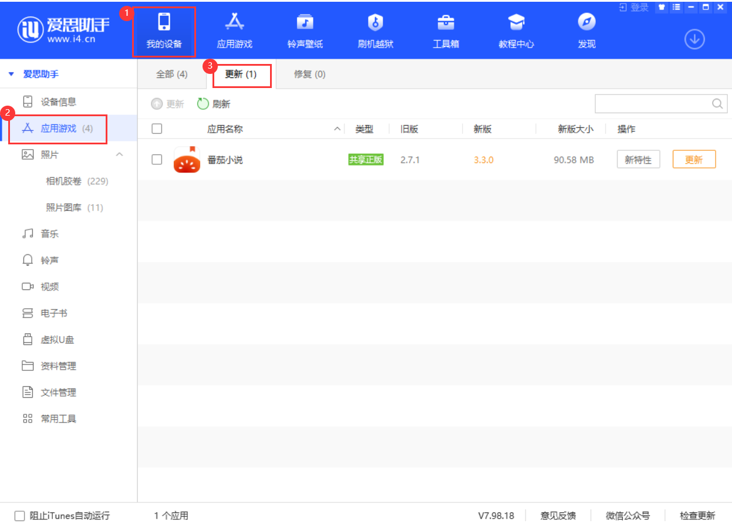The height and width of the screenshot is (527, 732).
Task: Check the select-all checkbox above the app list
Action: point(157,129)
